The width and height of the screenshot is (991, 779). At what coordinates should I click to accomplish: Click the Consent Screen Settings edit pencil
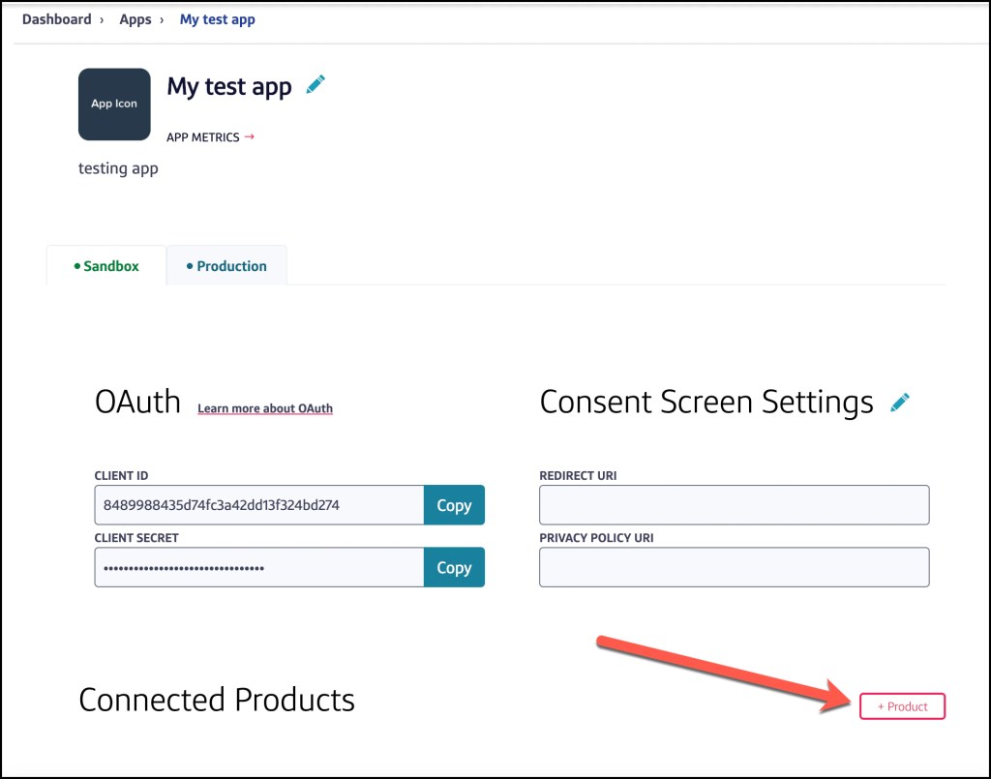click(x=900, y=402)
